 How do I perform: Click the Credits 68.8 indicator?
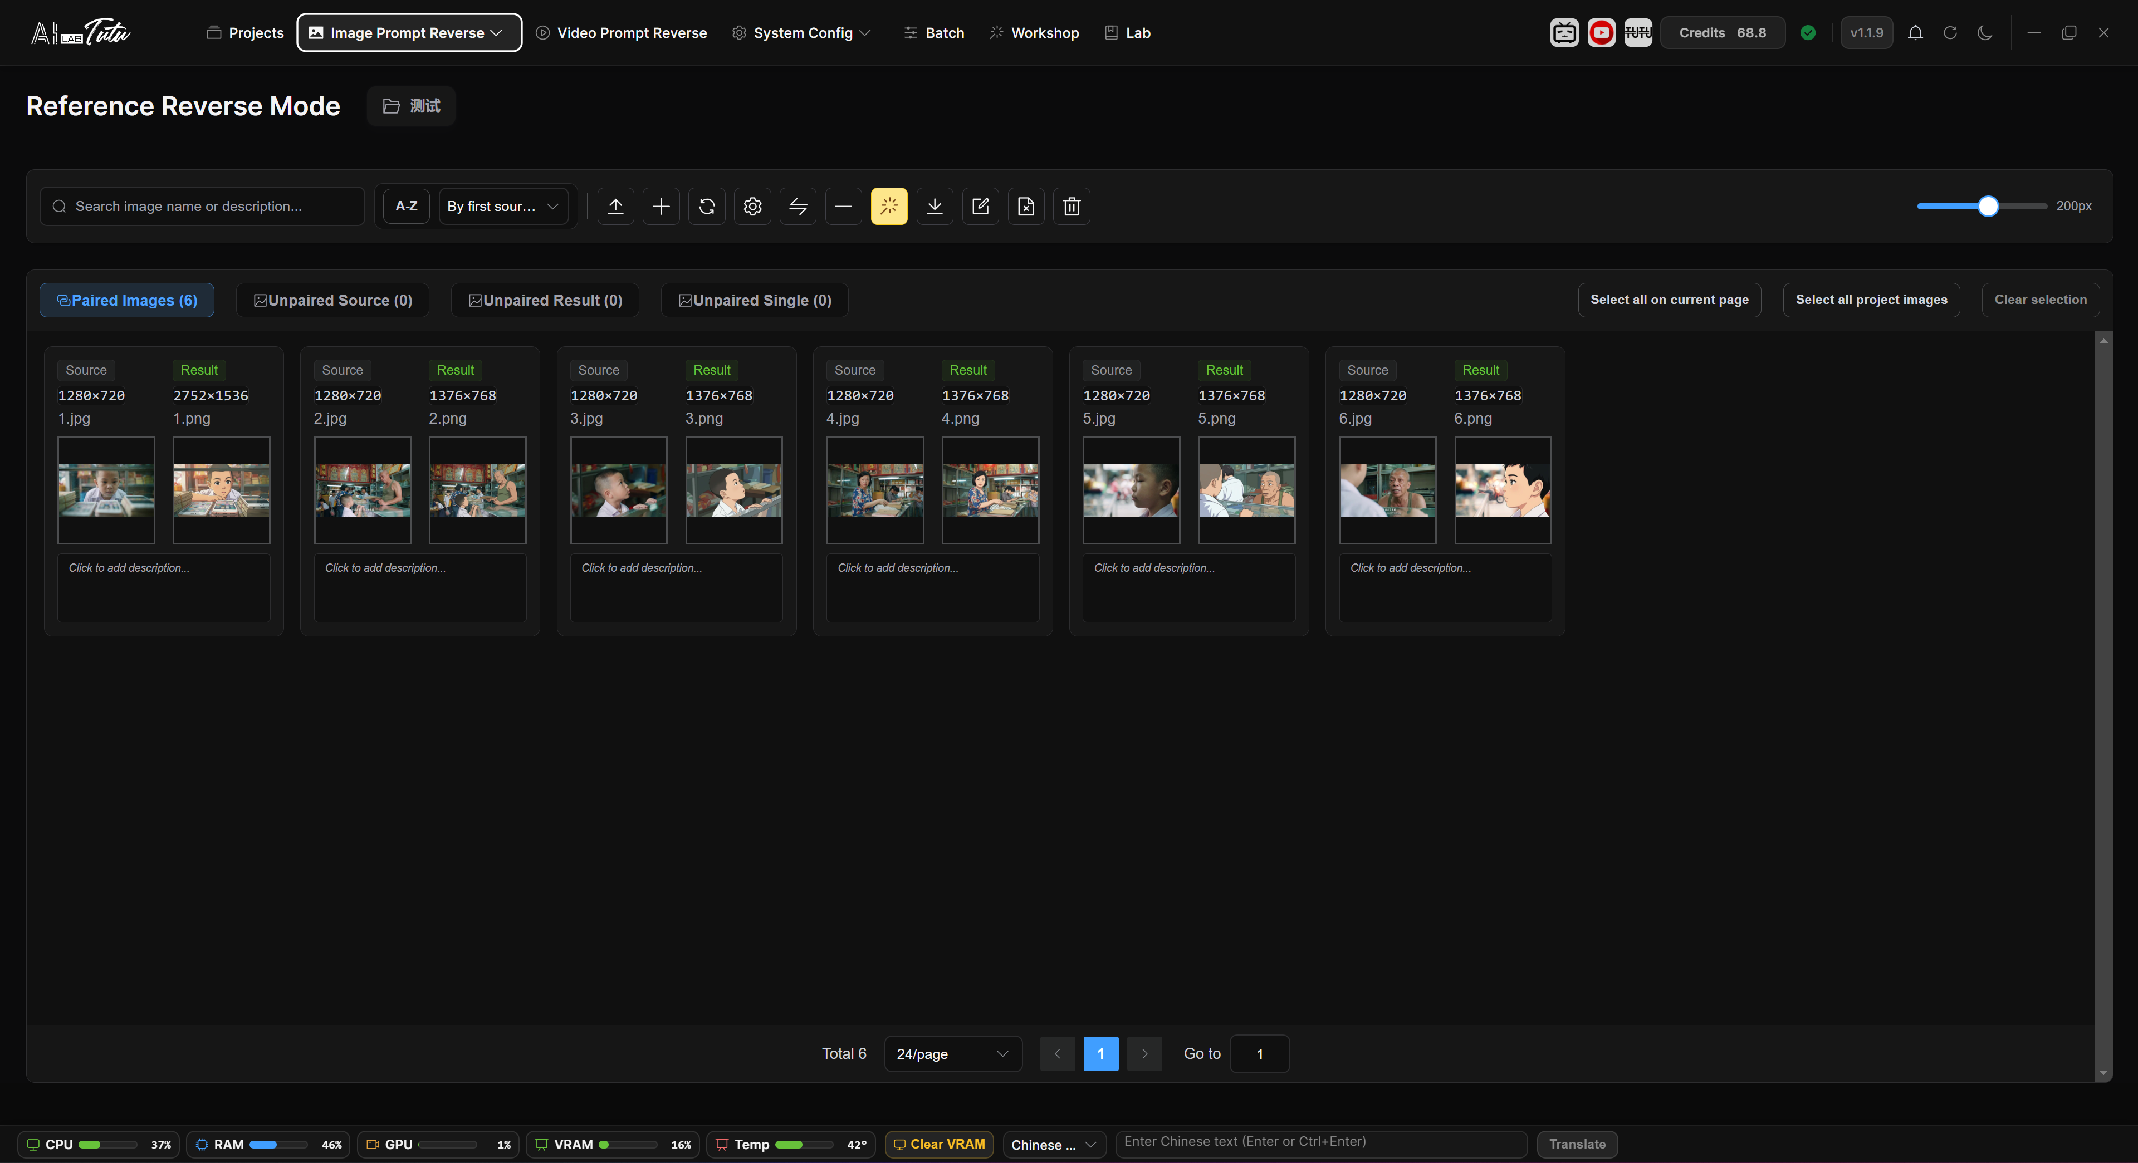(x=1722, y=32)
